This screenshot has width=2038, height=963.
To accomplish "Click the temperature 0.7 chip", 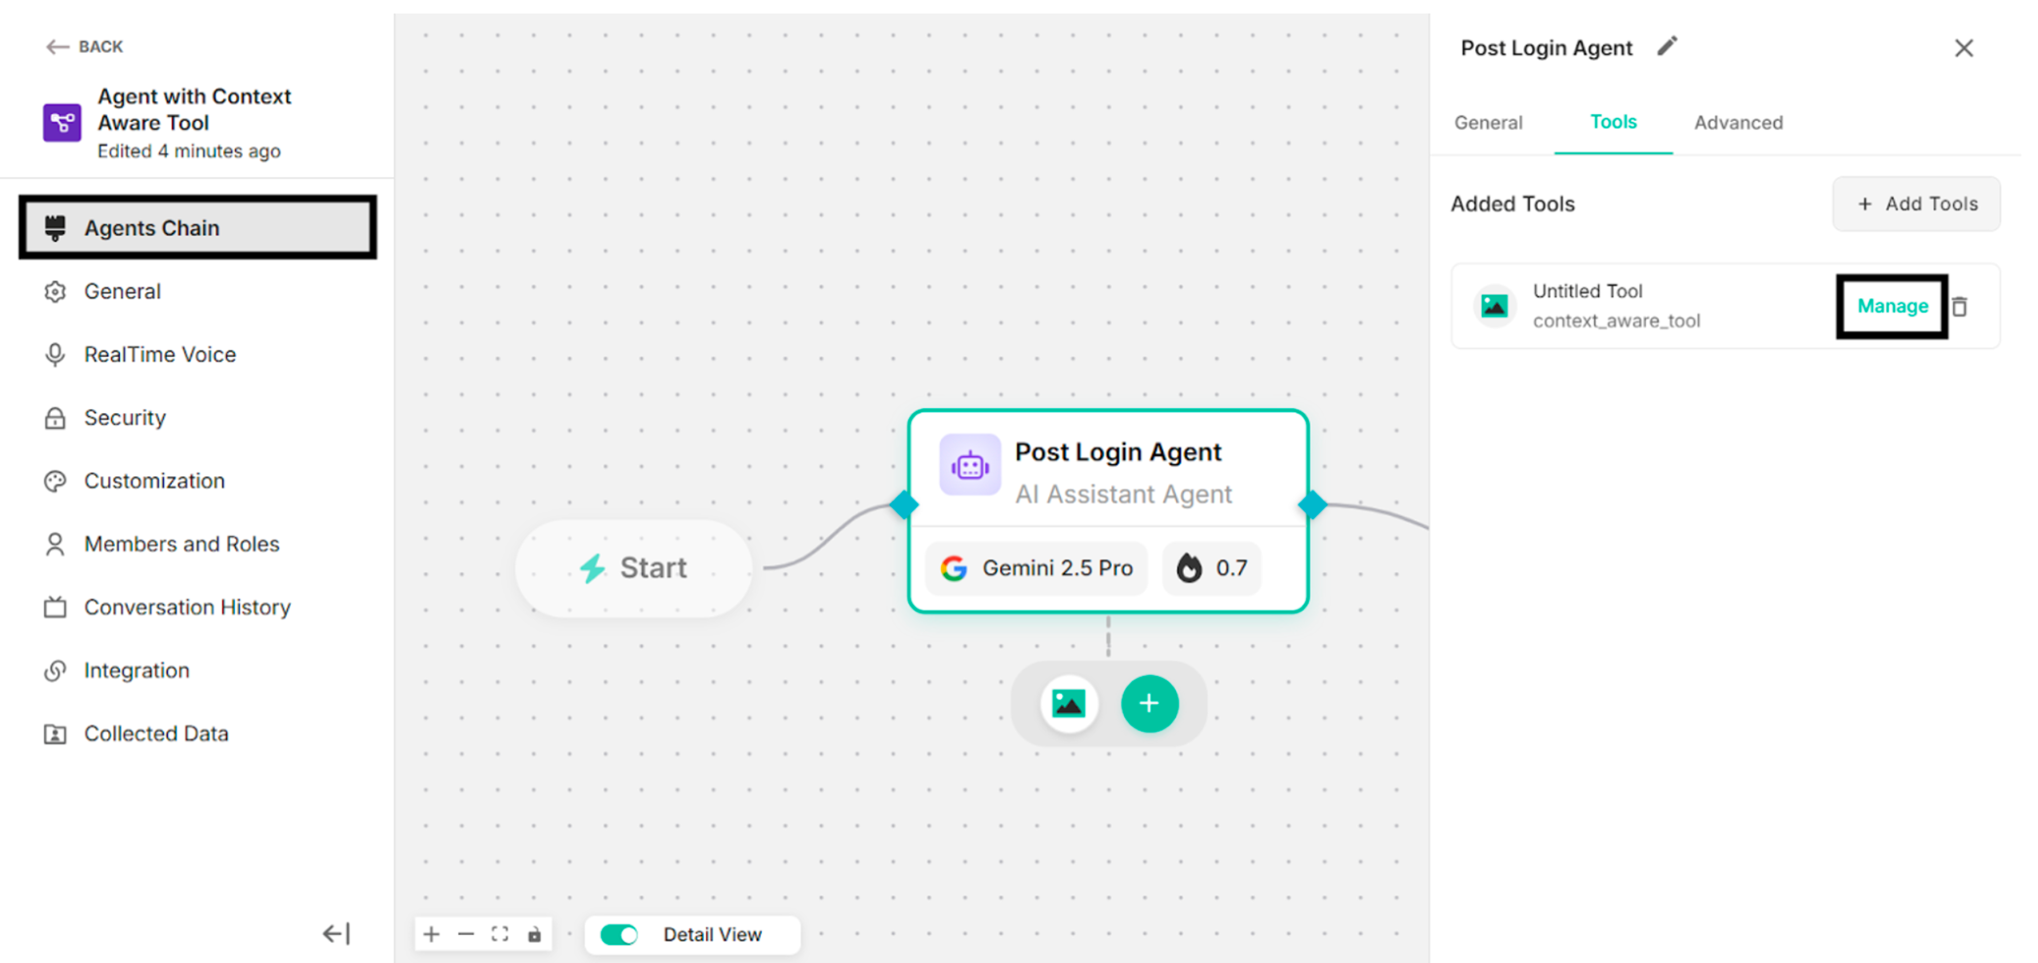I will pos(1212,568).
